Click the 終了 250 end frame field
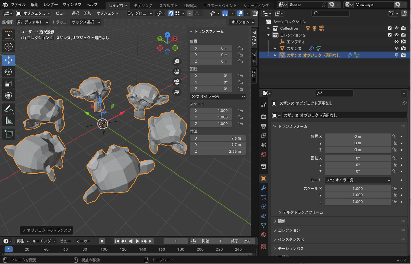Viewport: 411px width, 264px height. (x=241, y=241)
